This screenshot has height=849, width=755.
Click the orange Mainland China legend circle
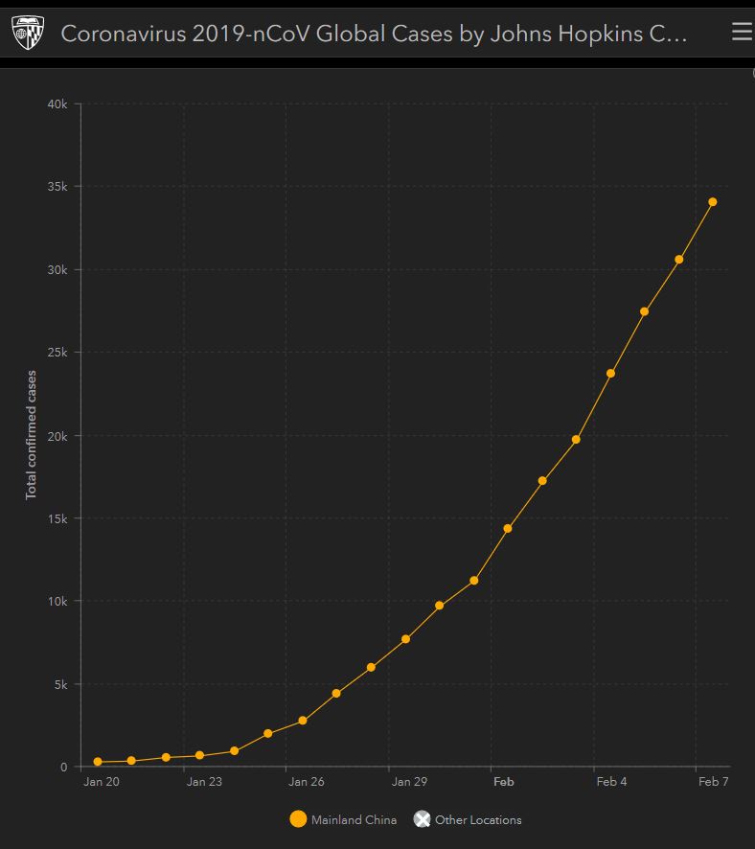298,819
